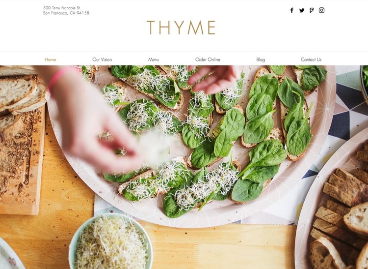Open the Facebook social icon
The width and height of the screenshot is (368, 269).
[x=291, y=10]
